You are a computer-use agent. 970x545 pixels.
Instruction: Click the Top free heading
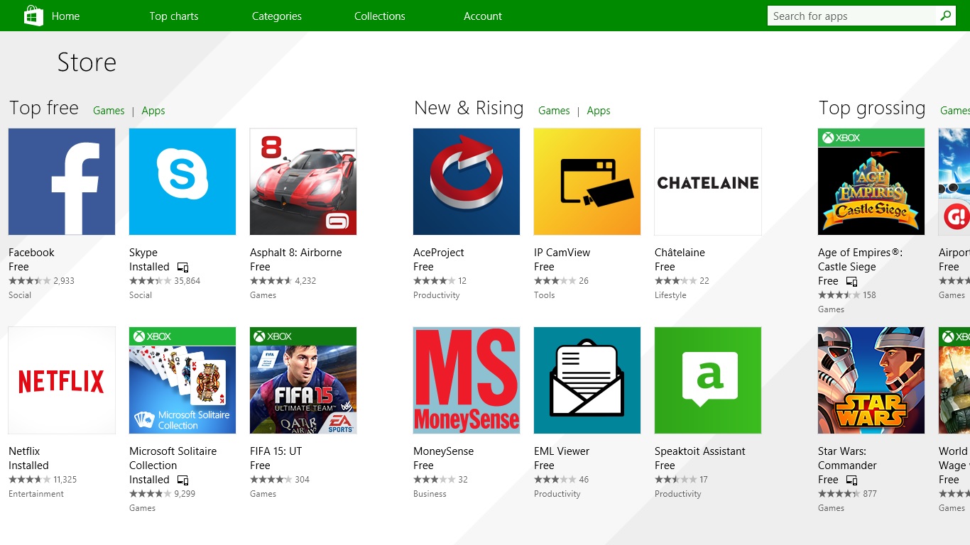[x=44, y=108]
